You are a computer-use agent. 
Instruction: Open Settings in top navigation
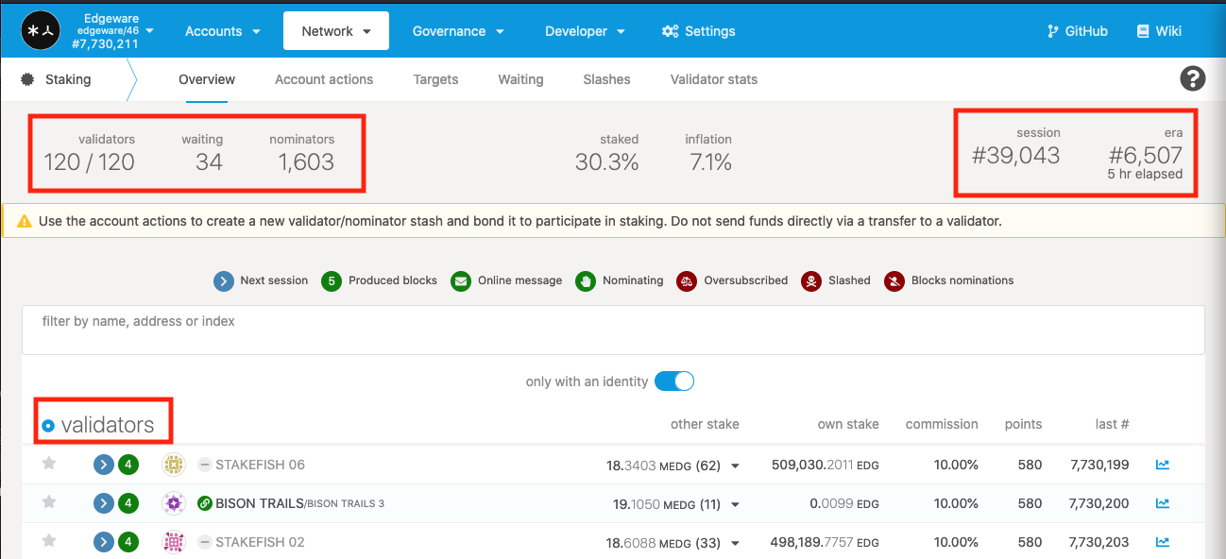point(699,31)
